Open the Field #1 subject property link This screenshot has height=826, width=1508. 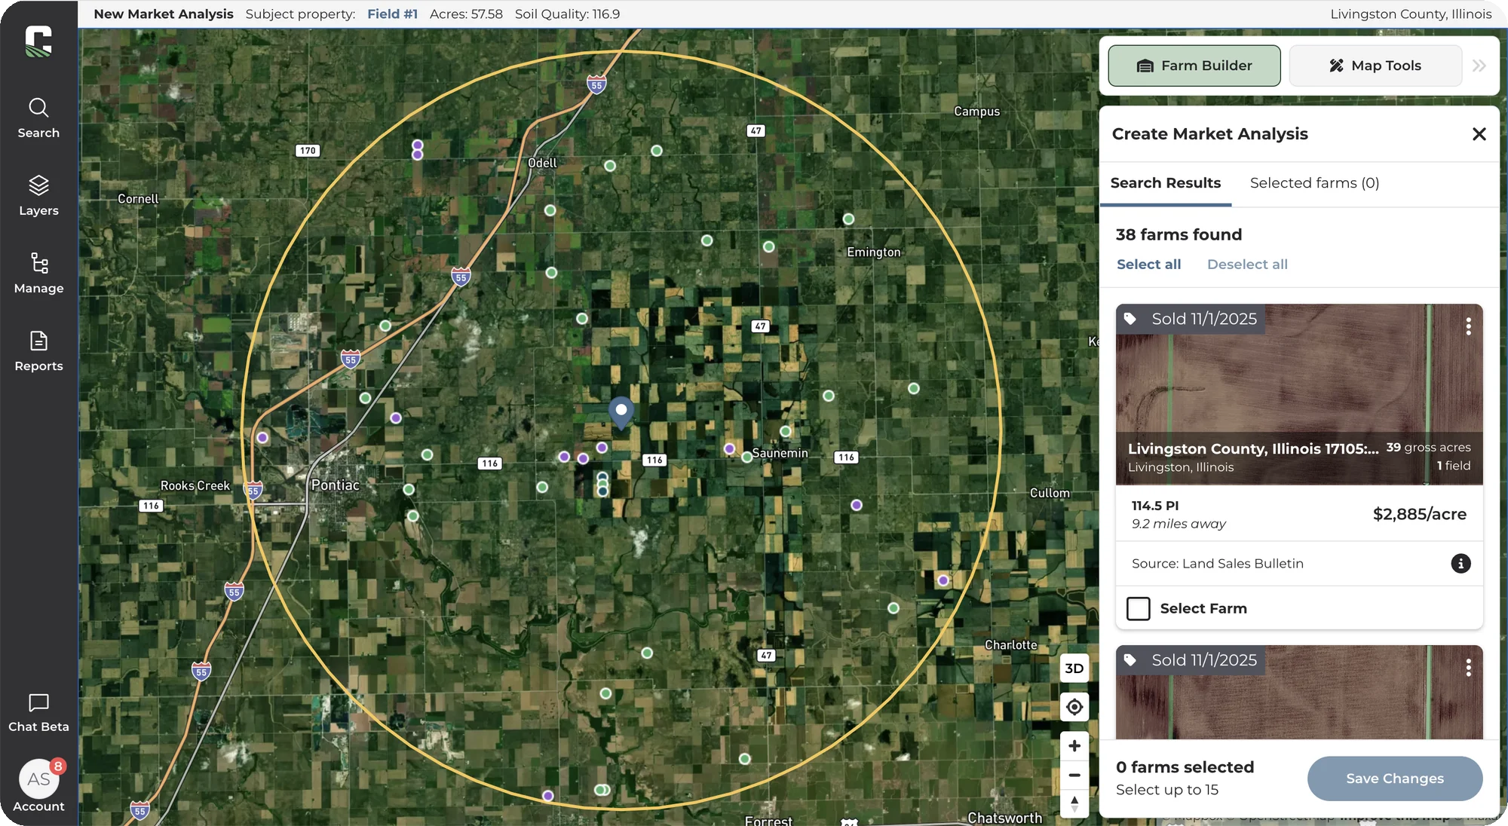pyautogui.click(x=392, y=14)
